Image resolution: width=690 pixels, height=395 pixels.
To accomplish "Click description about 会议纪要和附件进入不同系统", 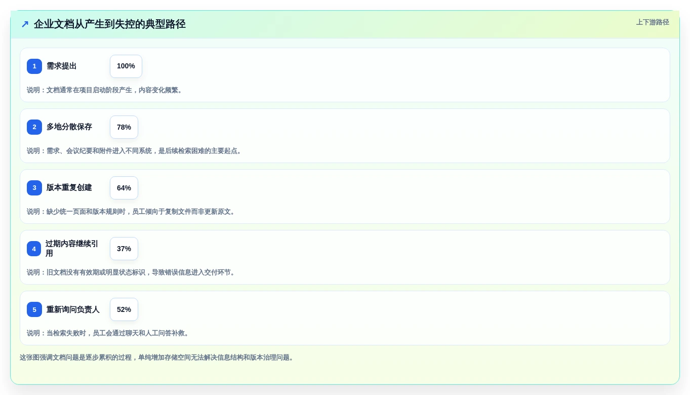I will point(135,151).
